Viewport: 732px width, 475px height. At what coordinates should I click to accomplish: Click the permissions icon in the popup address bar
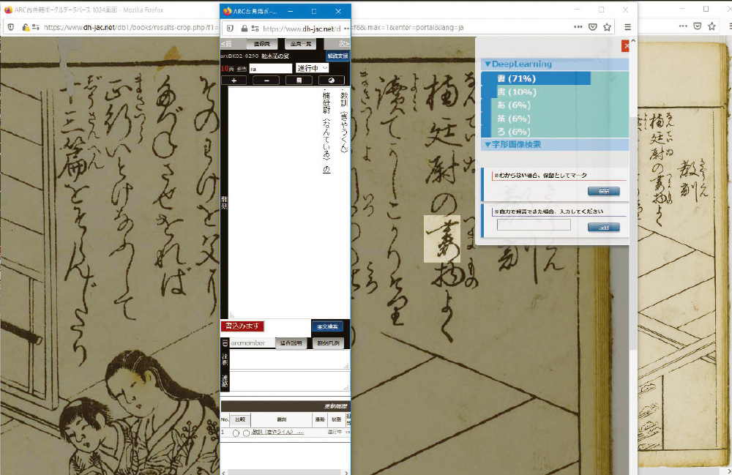pyautogui.click(x=255, y=29)
